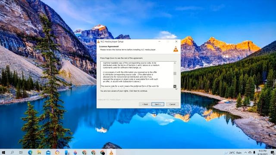
Task: Minimize the VLC setup window
Action: pyautogui.click(x=160, y=41)
